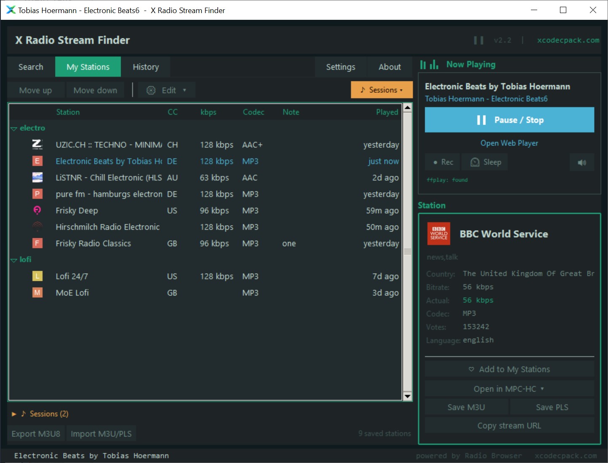Screen dimensions: 608x463
Task: Collapse the lofi station group
Action: [14, 260]
